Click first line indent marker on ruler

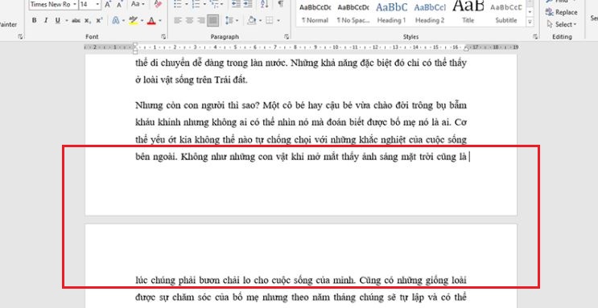pos(135,44)
